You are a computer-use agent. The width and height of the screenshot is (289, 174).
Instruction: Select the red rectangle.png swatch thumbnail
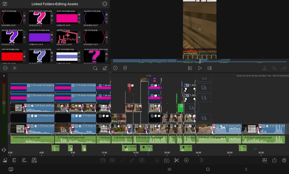coord(12,56)
